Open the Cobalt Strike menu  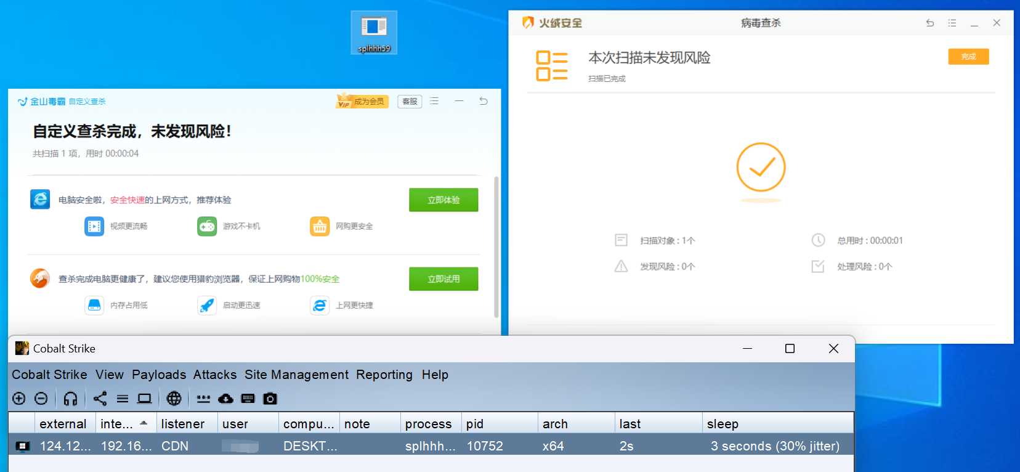(49, 375)
